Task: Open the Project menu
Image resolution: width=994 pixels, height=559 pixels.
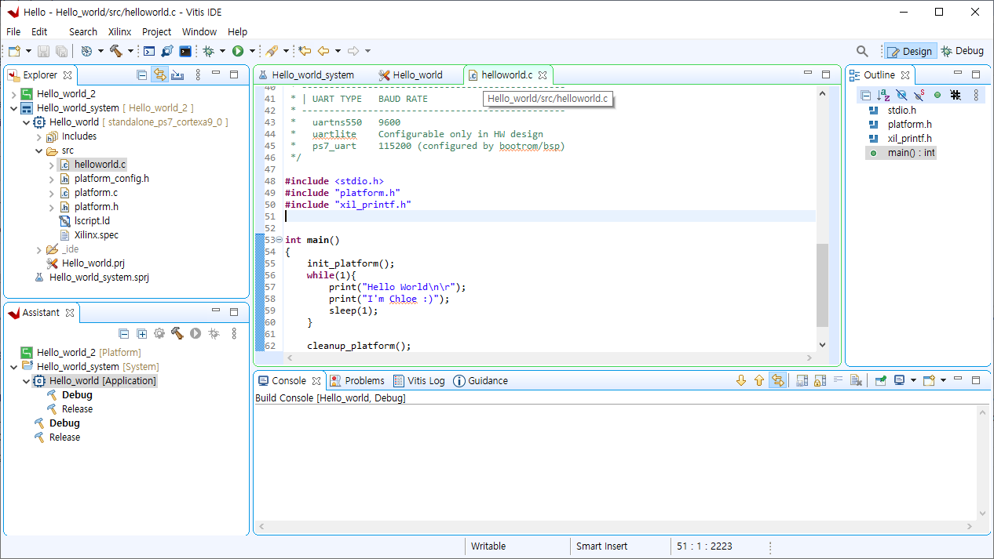Action: point(156,32)
